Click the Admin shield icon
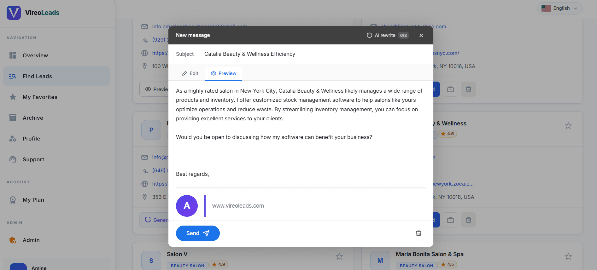 coord(13,240)
